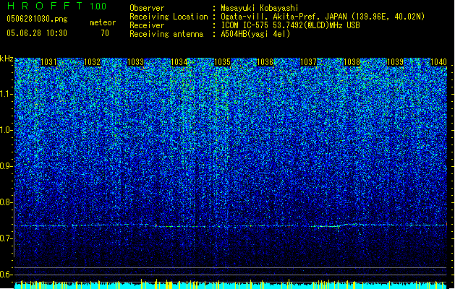Click the 0.7 kHz axis tick label
Viewport: 455px width, 289px height.
point(7,238)
